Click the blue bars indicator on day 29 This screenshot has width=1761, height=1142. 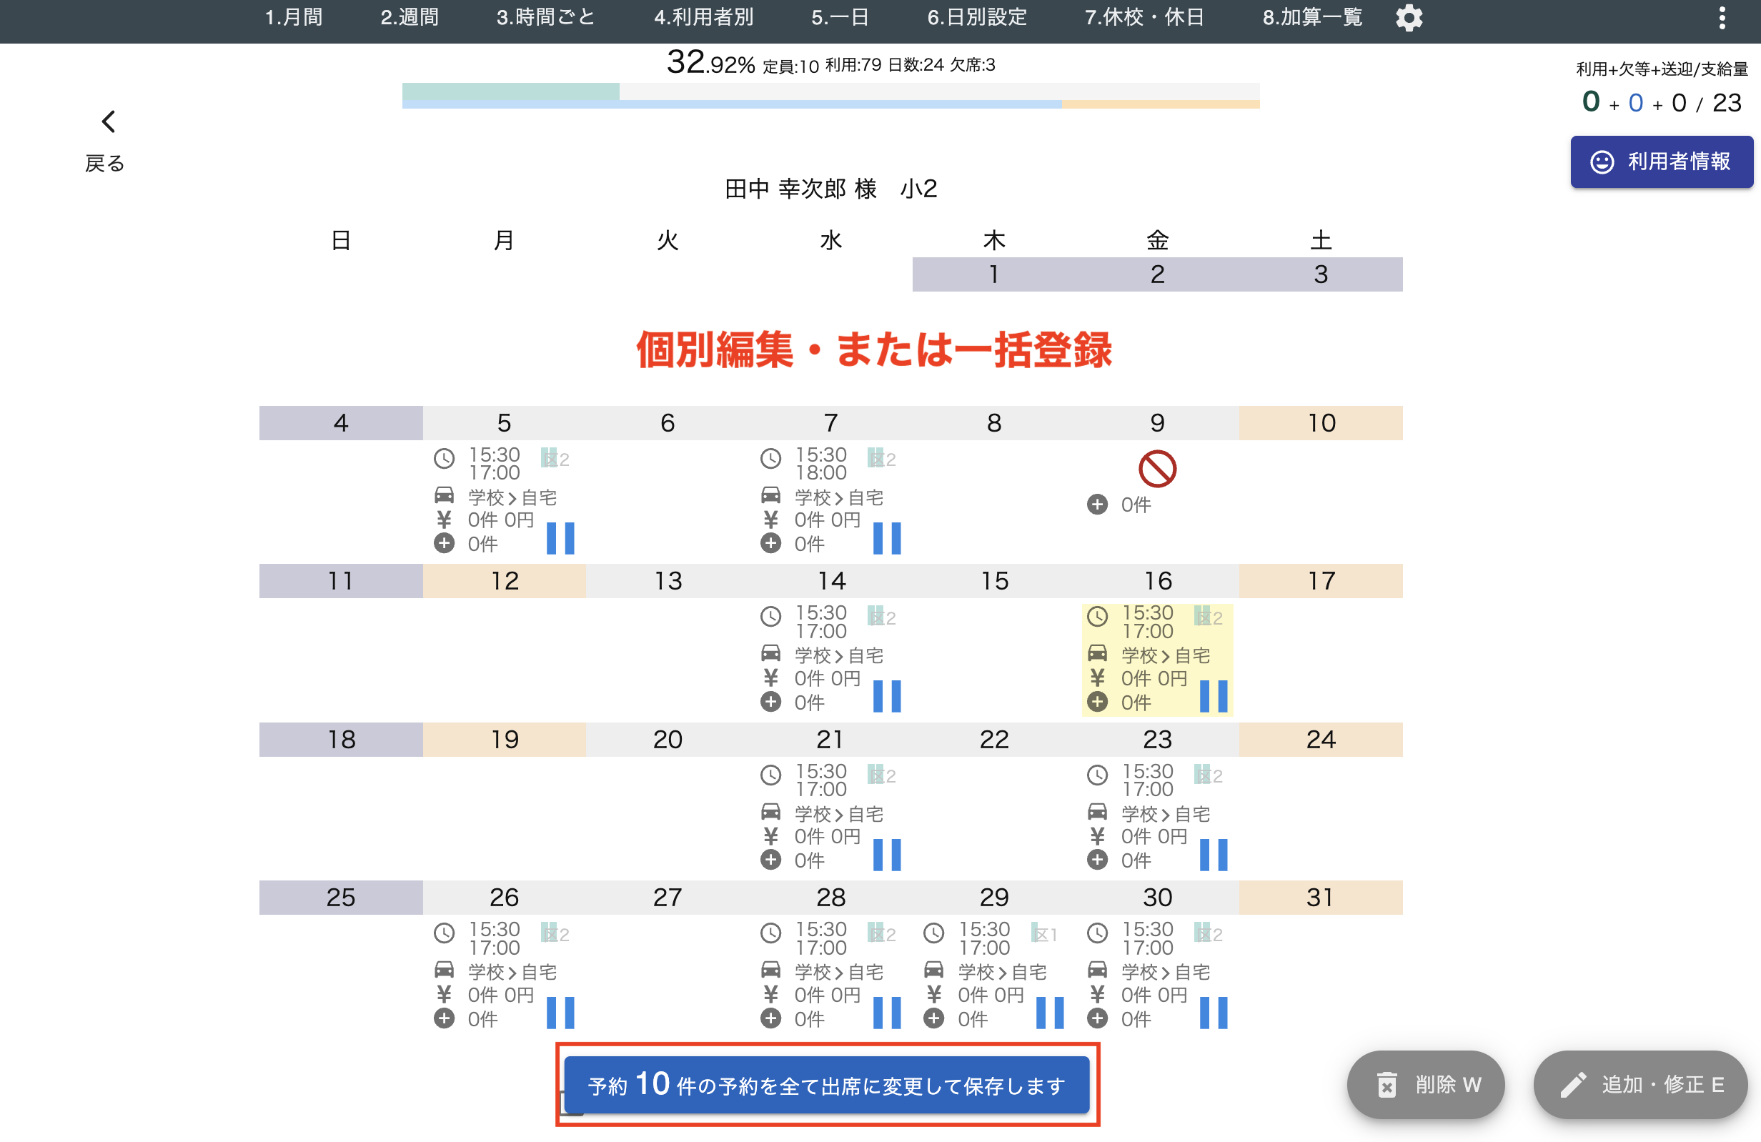click(x=1049, y=1012)
